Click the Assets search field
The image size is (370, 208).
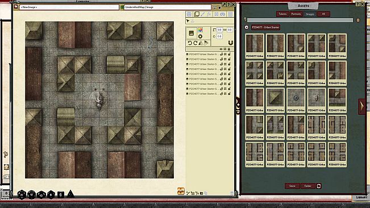(300, 20)
